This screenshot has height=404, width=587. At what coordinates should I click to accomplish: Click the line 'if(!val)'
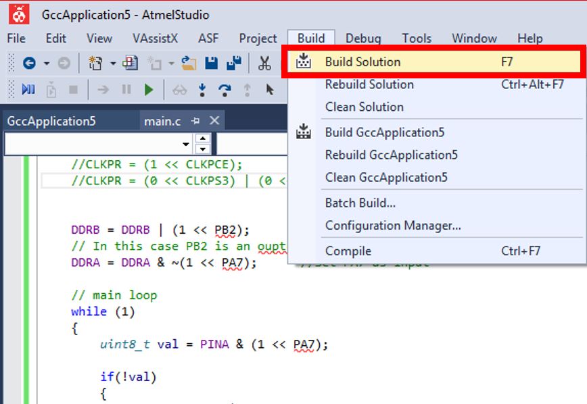(x=128, y=376)
